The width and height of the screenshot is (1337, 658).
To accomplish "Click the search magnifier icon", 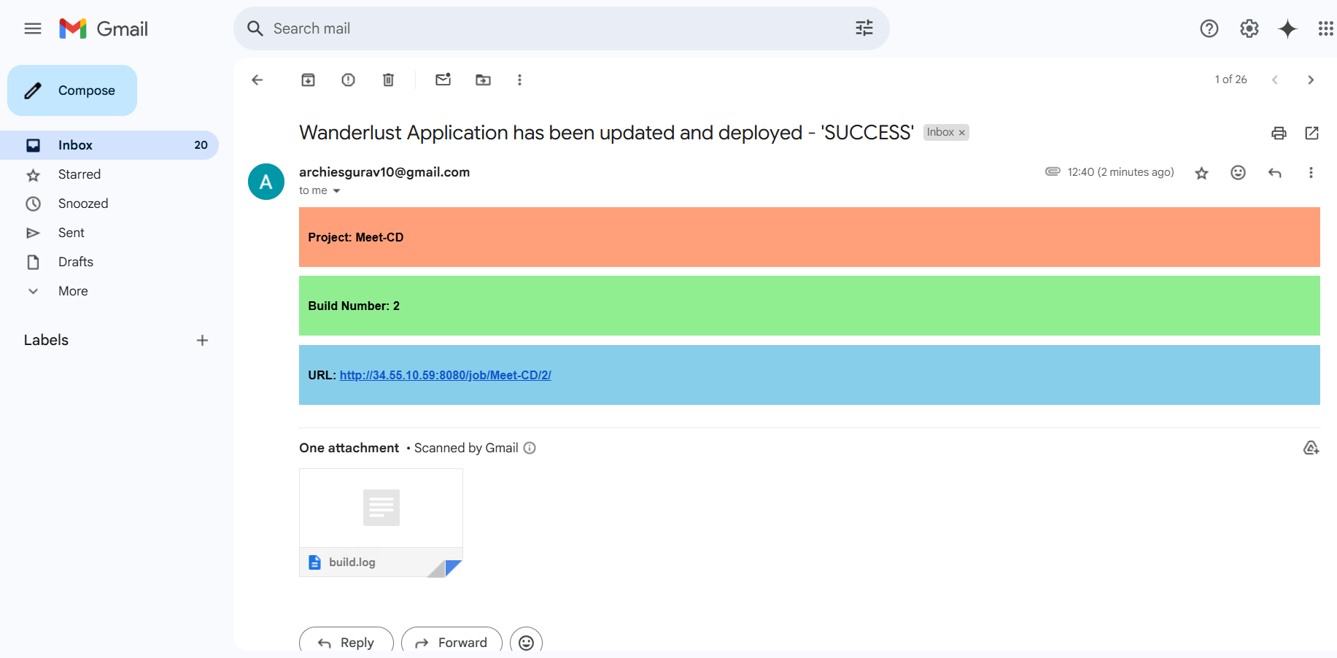I will (x=255, y=28).
